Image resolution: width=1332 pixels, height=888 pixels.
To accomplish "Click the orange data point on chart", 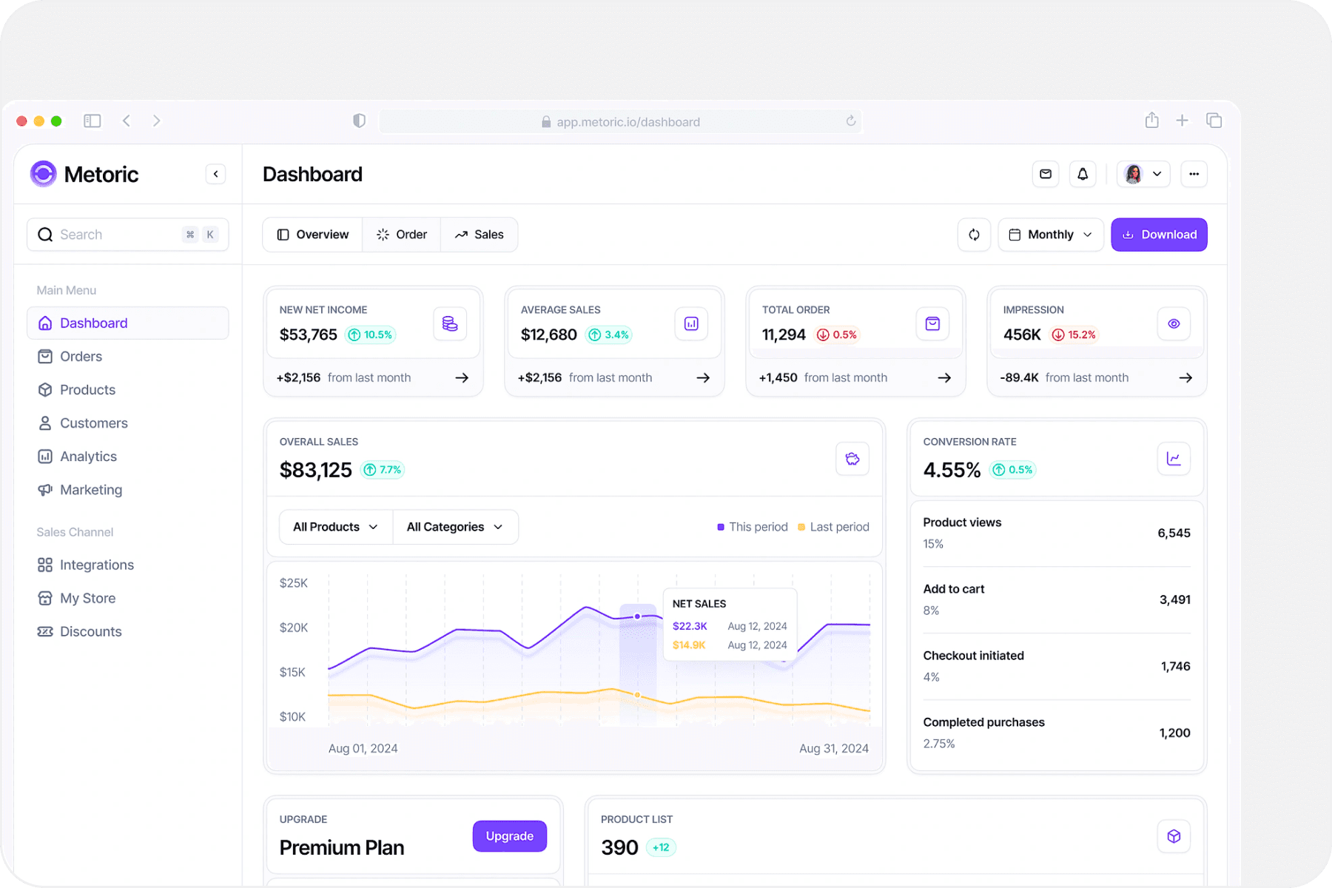I will point(637,695).
